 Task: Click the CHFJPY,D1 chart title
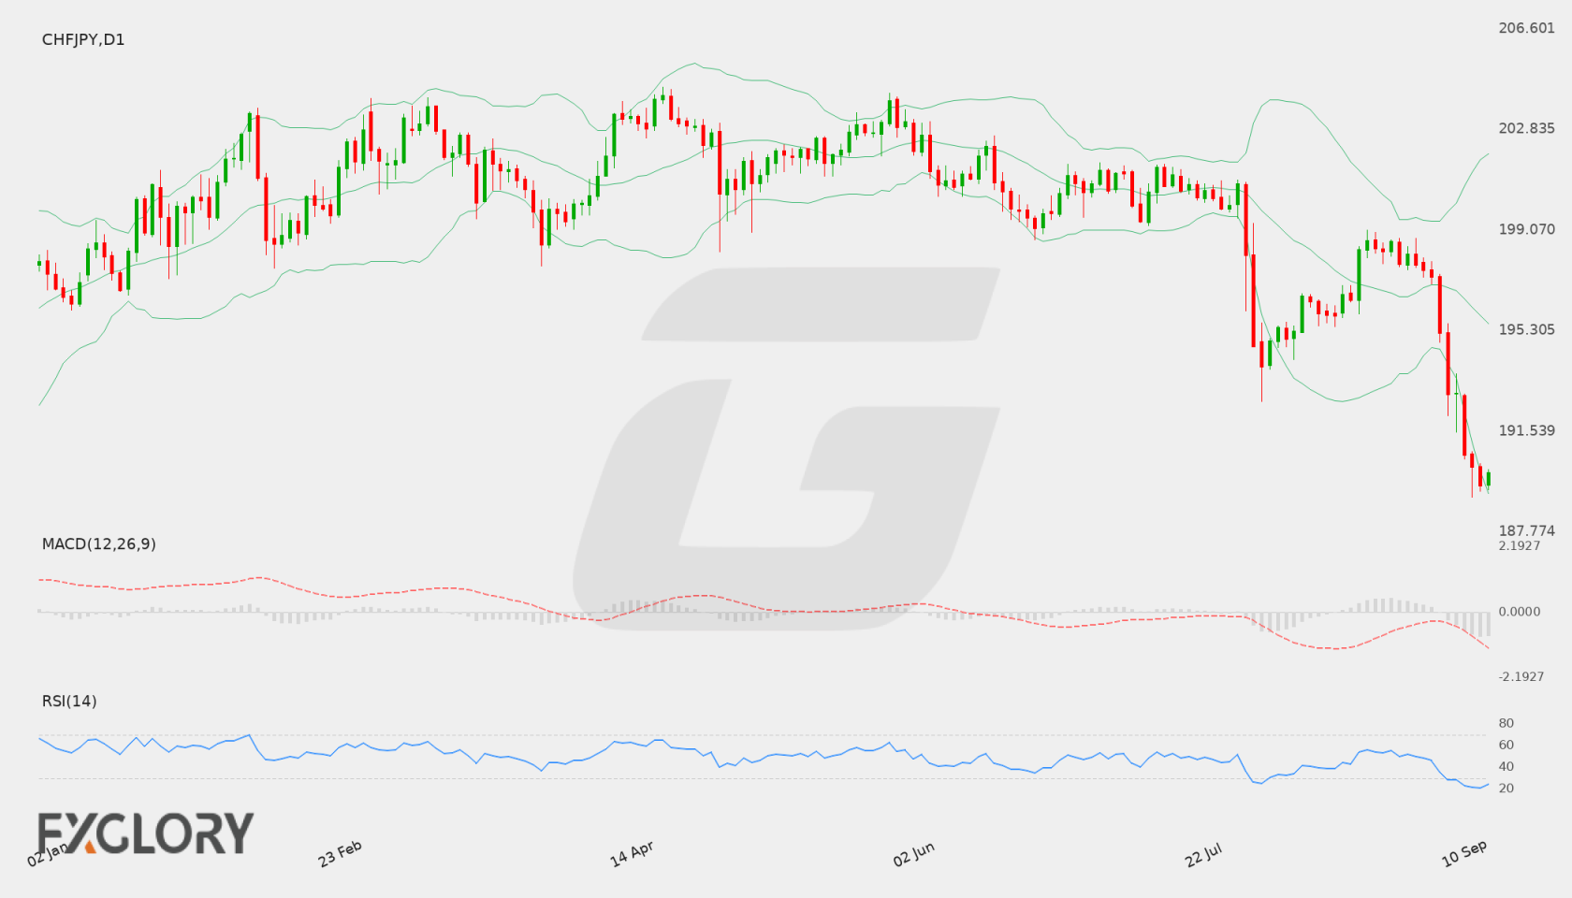(x=83, y=39)
